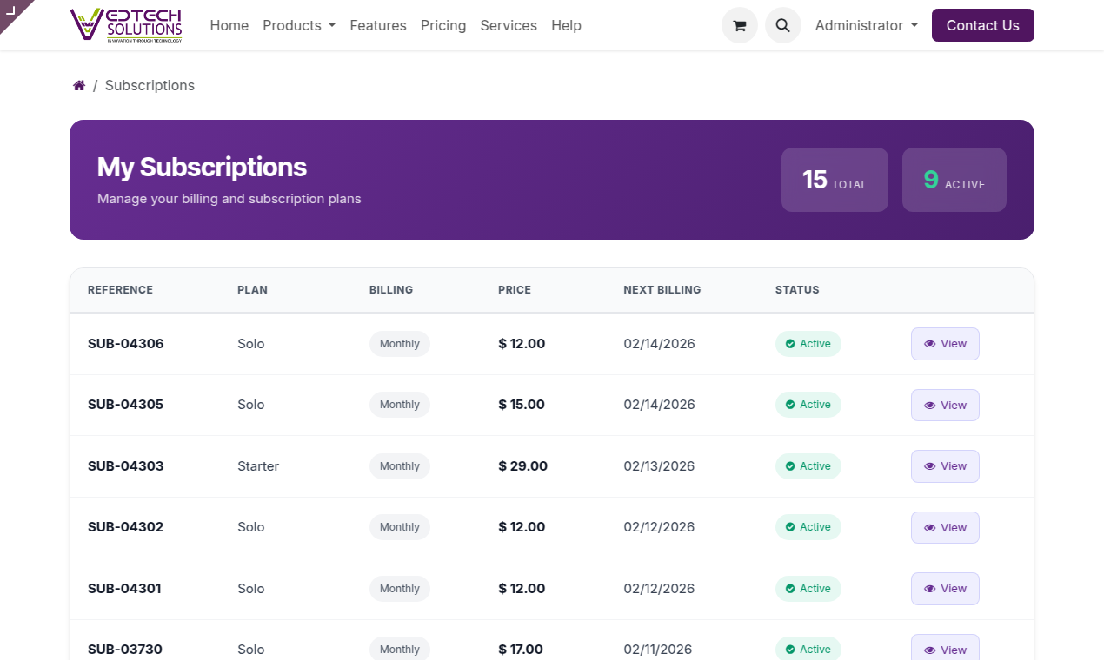Click the Starter plan cell
The image size is (1104, 660).
point(258,466)
